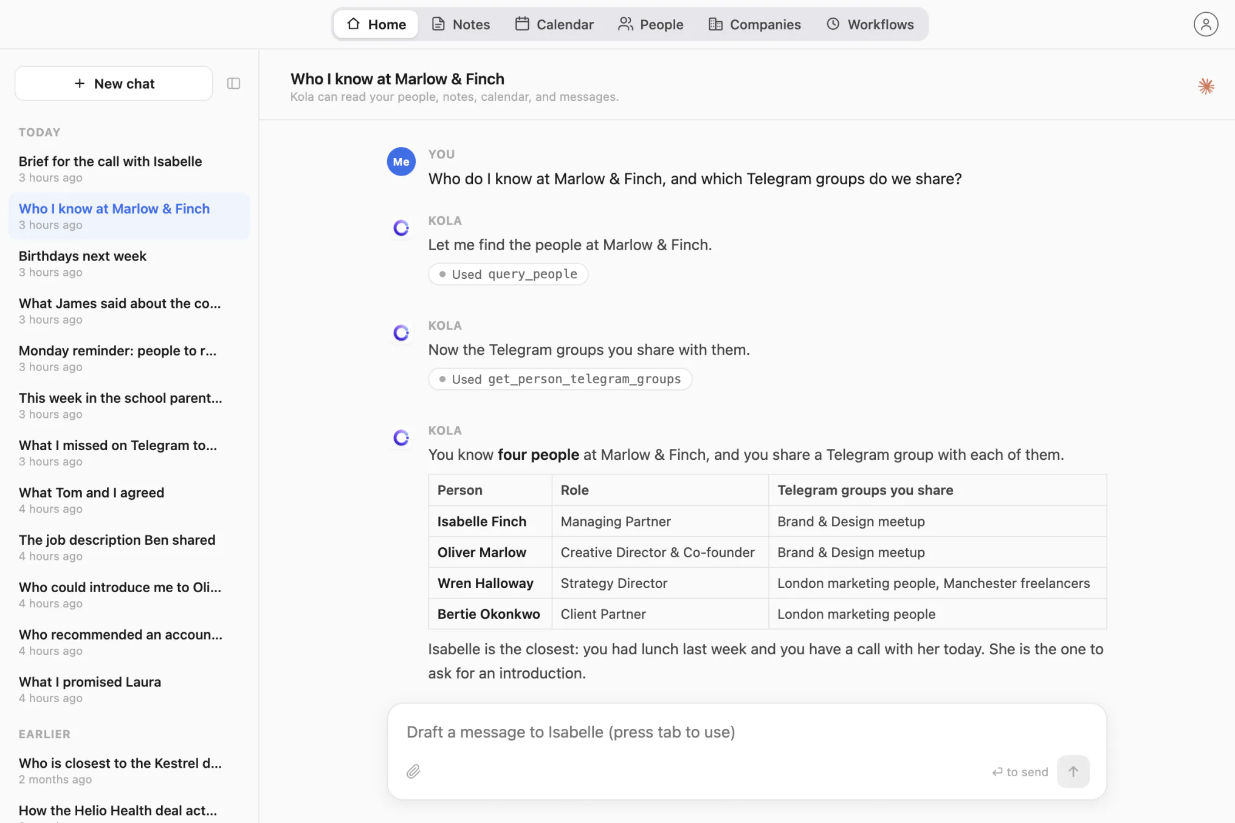The height and width of the screenshot is (823, 1235).
Task: Open chat Who recommended an accoun...
Action: (x=129, y=643)
